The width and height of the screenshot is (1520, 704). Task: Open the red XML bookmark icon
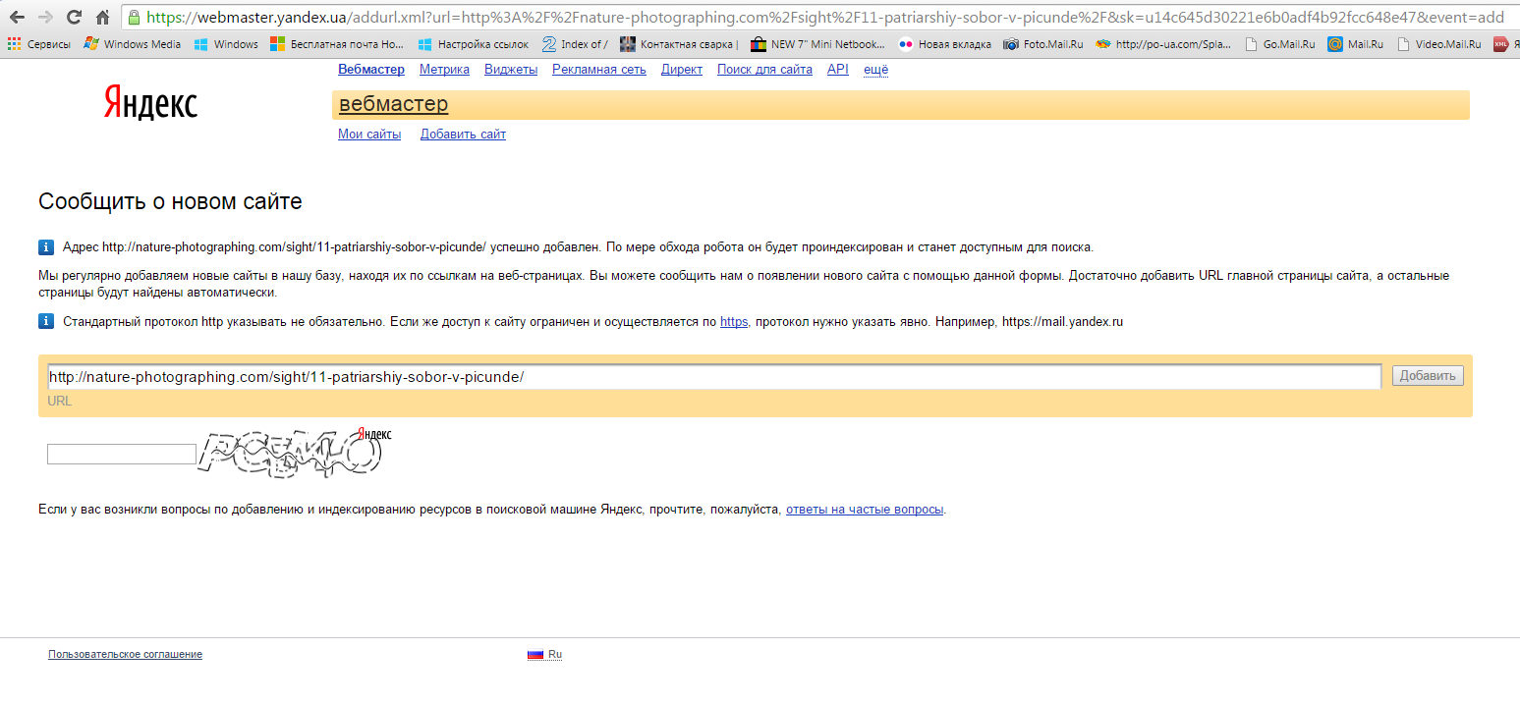tap(1500, 44)
